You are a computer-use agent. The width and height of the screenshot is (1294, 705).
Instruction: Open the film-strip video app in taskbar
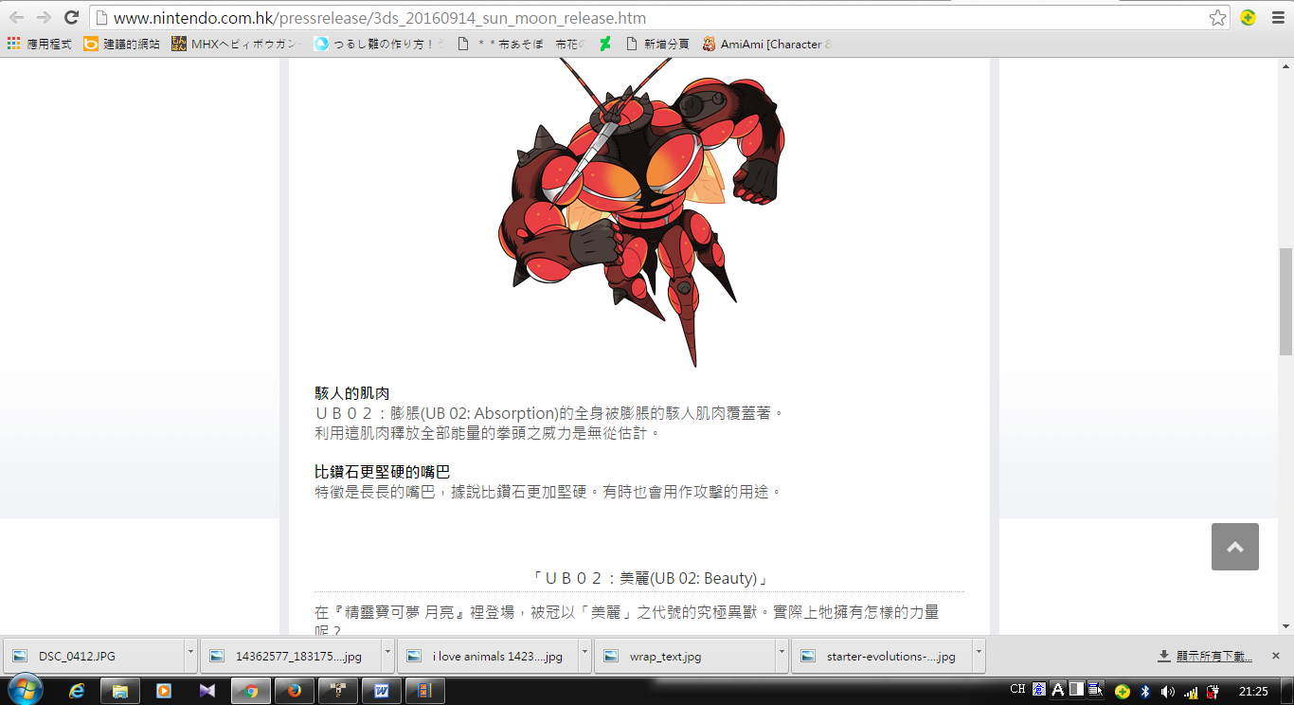point(424,691)
